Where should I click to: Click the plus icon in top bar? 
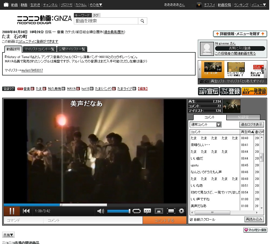[x=199, y=5]
